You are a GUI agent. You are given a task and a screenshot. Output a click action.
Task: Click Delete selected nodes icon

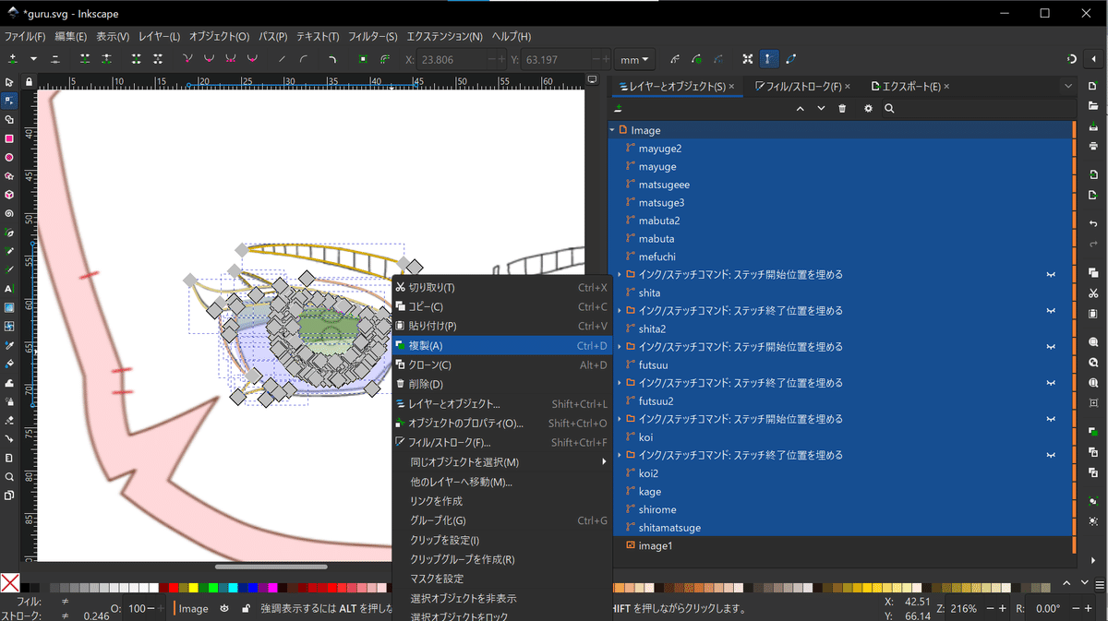tap(55, 59)
